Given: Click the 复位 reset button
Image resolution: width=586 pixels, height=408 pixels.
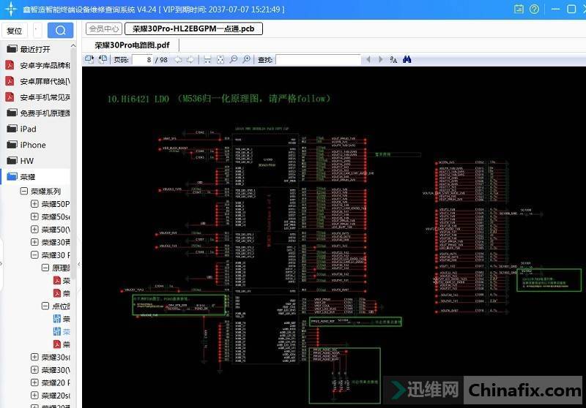Looking at the screenshot, I should tap(14, 31).
